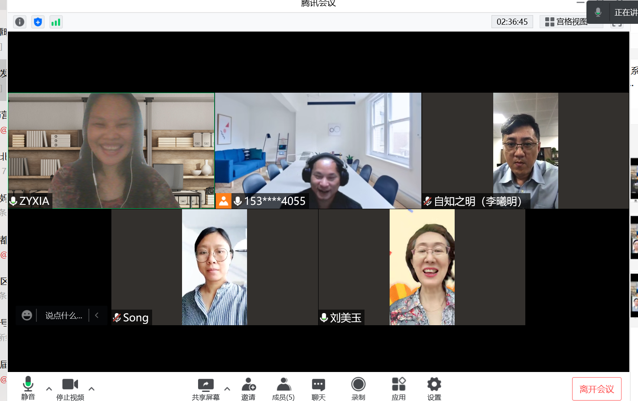Expand audio options arrow beside mute
Image resolution: width=638 pixels, height=401 pixels.
point(49,389)
